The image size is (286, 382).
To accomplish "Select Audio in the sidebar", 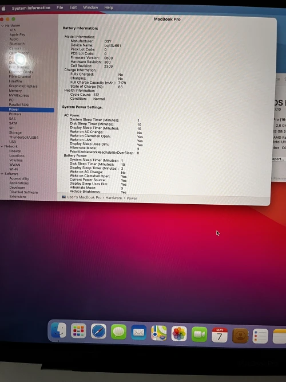I will pyautogui.click(x=14, y=39).
